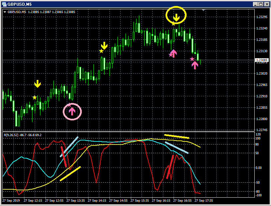Click the yellow down arrow above 14:15 candles
Image resolution: width=271 pixels, height=206 pixels.
coord(104,46)
